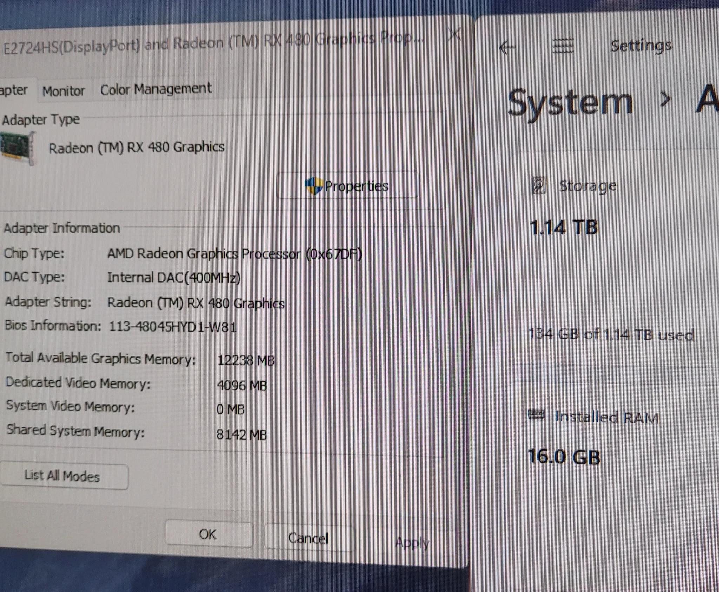
Task: Switch to the Monitor tab
Action: (x=64, y=91)
